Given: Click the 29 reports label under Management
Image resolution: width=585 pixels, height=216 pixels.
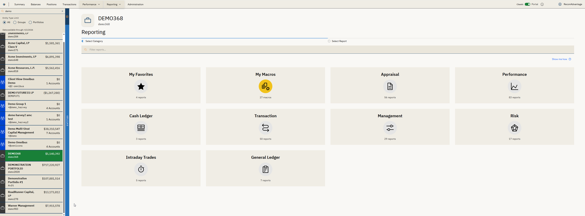Looking at the screenshot, I should pyautogui.click(x=390, y=139).
